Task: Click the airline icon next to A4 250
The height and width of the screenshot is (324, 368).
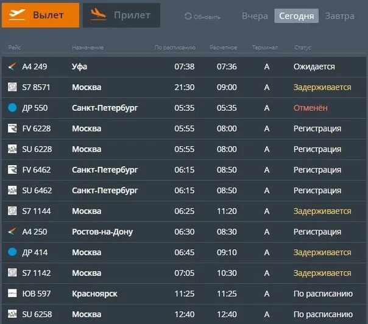Action: tap(12, 232)
